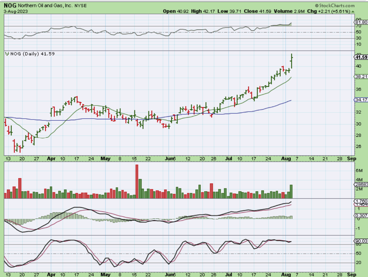Image resolution: width=368 pixels, height=277 pixels.
Task: Click the Chg +2.21 (+5.61%) figure
Action: tap(329, 11)
